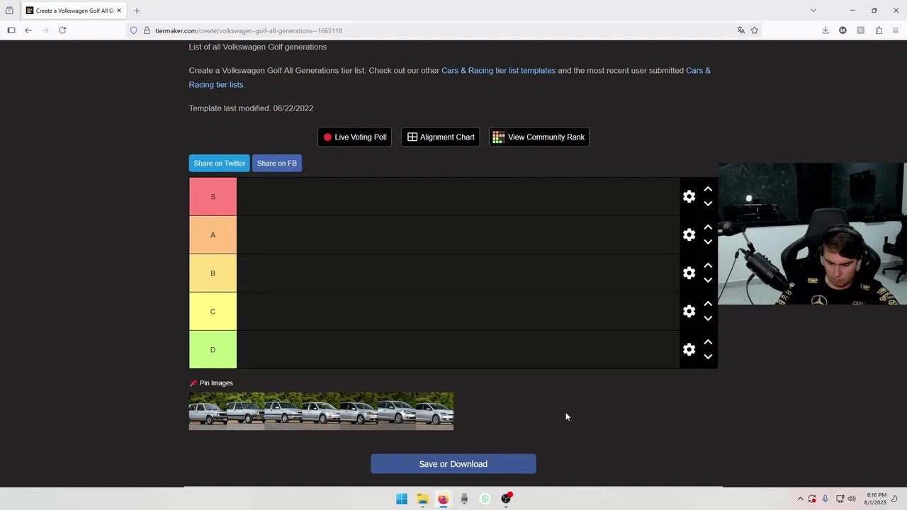This screenshot has width=907, height=510.
Task: Click the site shield security icon
Action: tap(133, 30)
